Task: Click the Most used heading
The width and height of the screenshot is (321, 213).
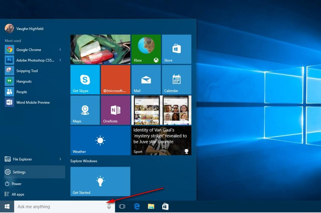Action: coord(13,41)
